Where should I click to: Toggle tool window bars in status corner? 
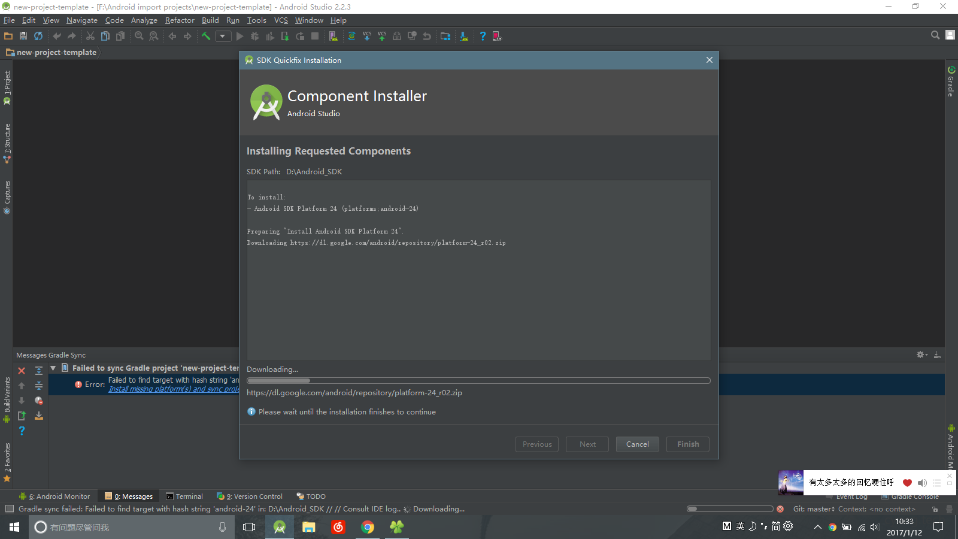pos(9,509)
